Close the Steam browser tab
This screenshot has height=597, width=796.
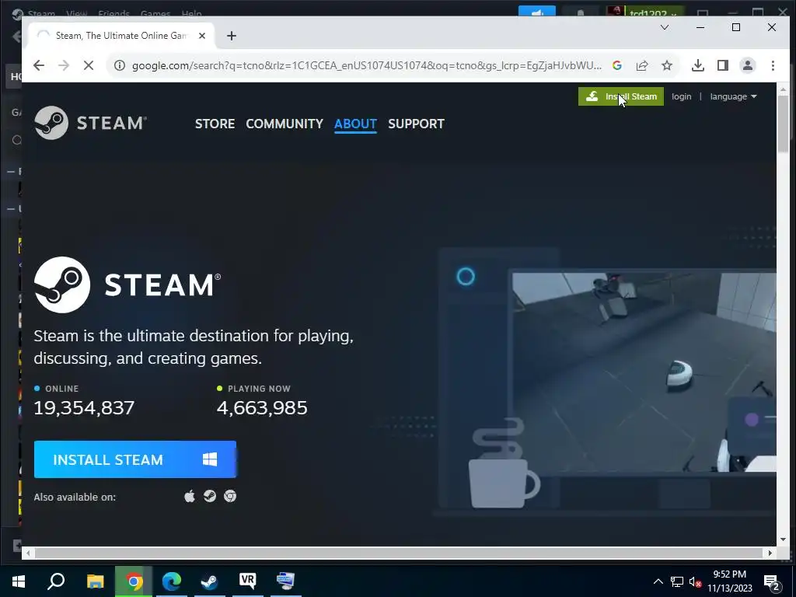(x=202, y=36)
